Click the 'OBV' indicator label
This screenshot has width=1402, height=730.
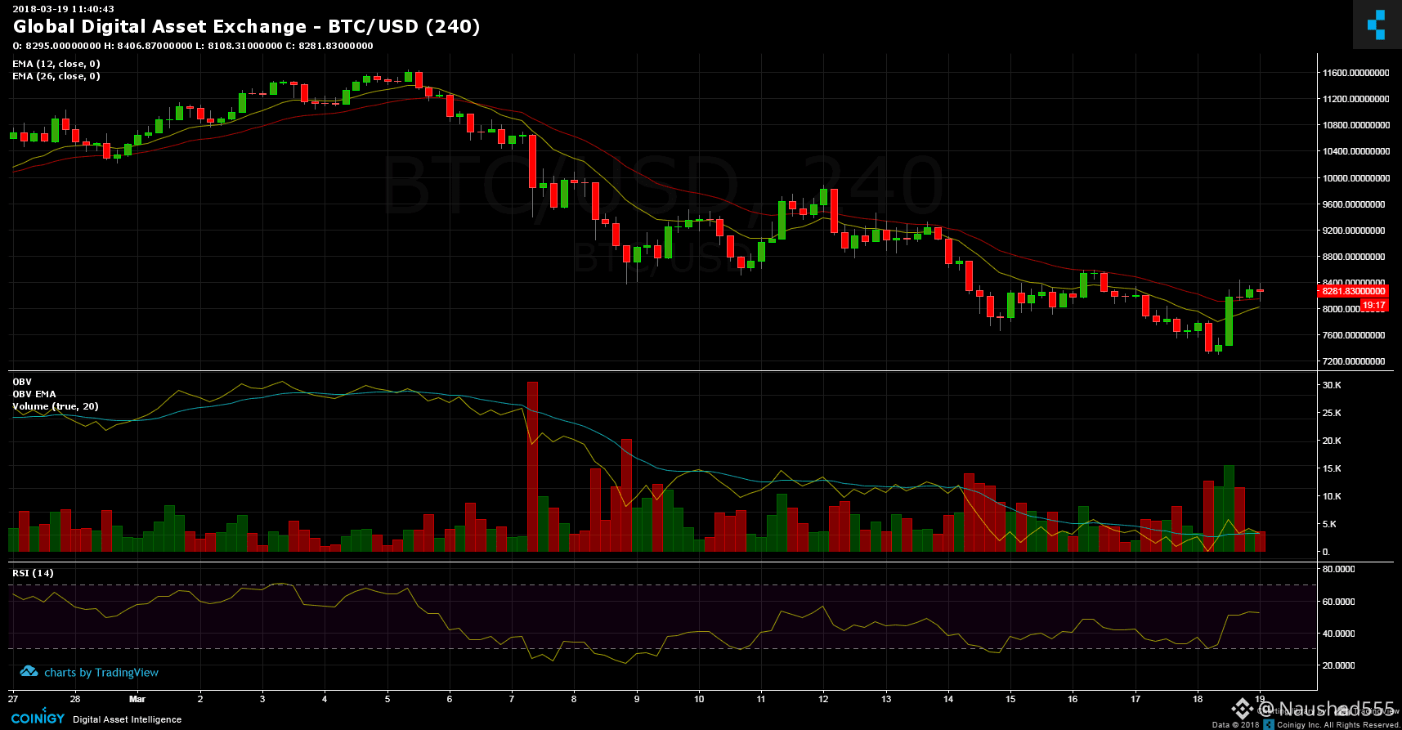pyautogui.click(x=22, y=382)
